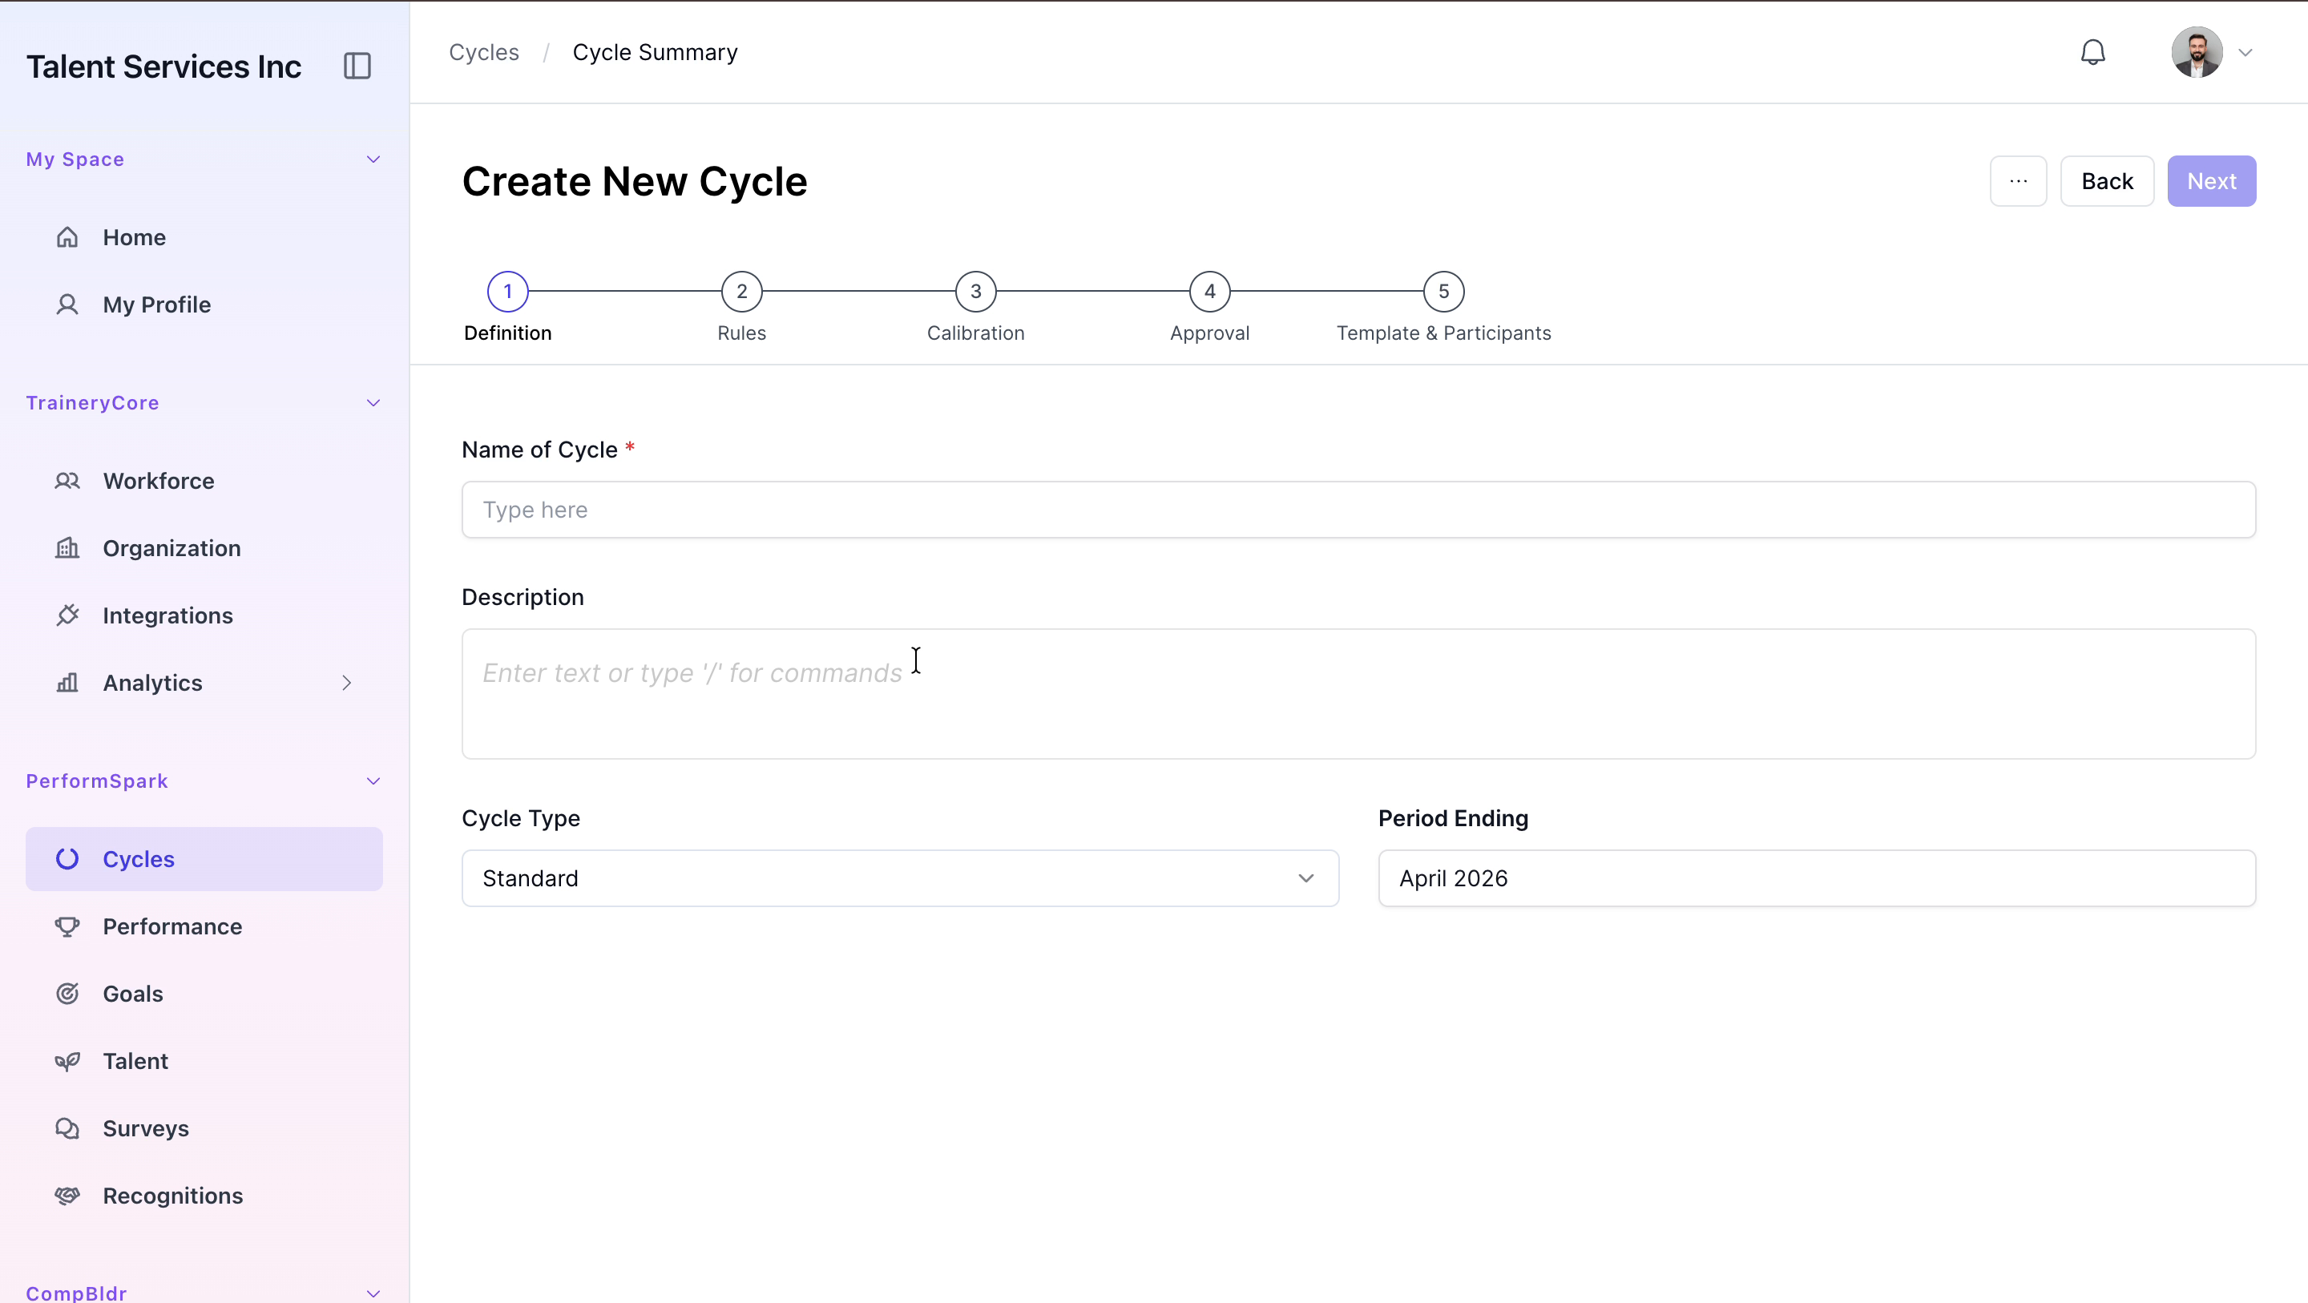Open the Cycle Type dropdown
The width and height of the screenshot is (2308, 1303).
(899, 878)
